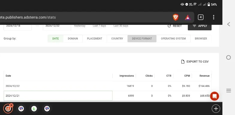Tap the browser address bar URL
Viewport: 235px width, 115px height.
28,17
